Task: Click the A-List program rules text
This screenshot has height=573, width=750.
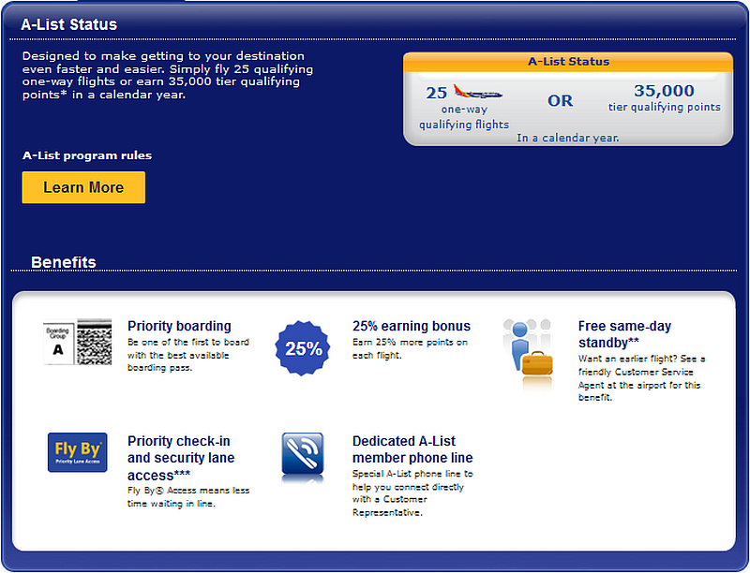Action: (87, 155)
